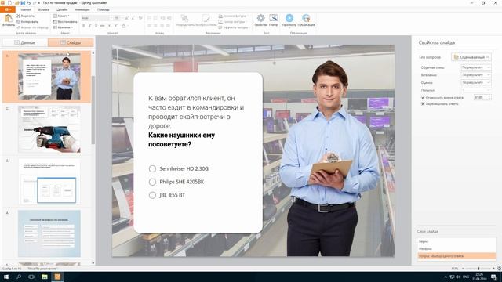Open the Windows Start menu
This screenshot has width=502, height=282.
[5, 277]
